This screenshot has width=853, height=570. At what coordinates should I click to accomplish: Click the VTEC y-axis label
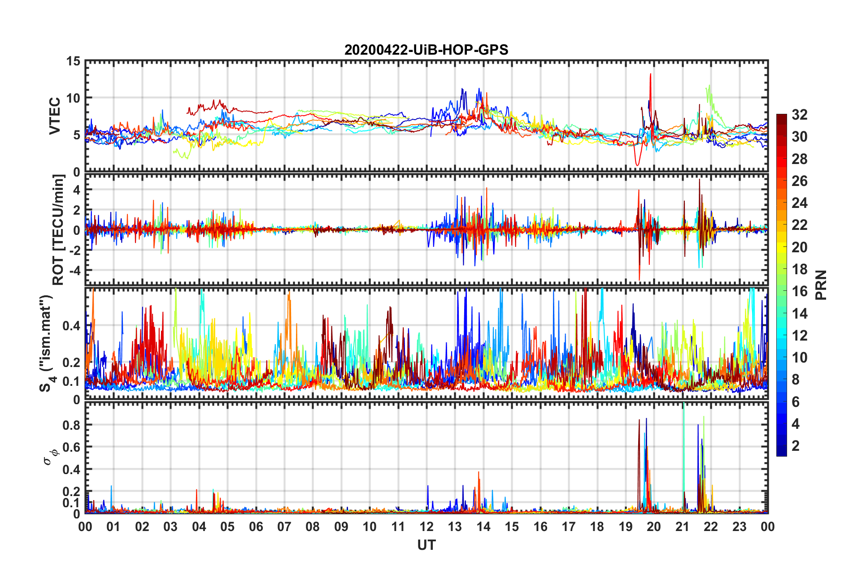(x=55, y=116)
